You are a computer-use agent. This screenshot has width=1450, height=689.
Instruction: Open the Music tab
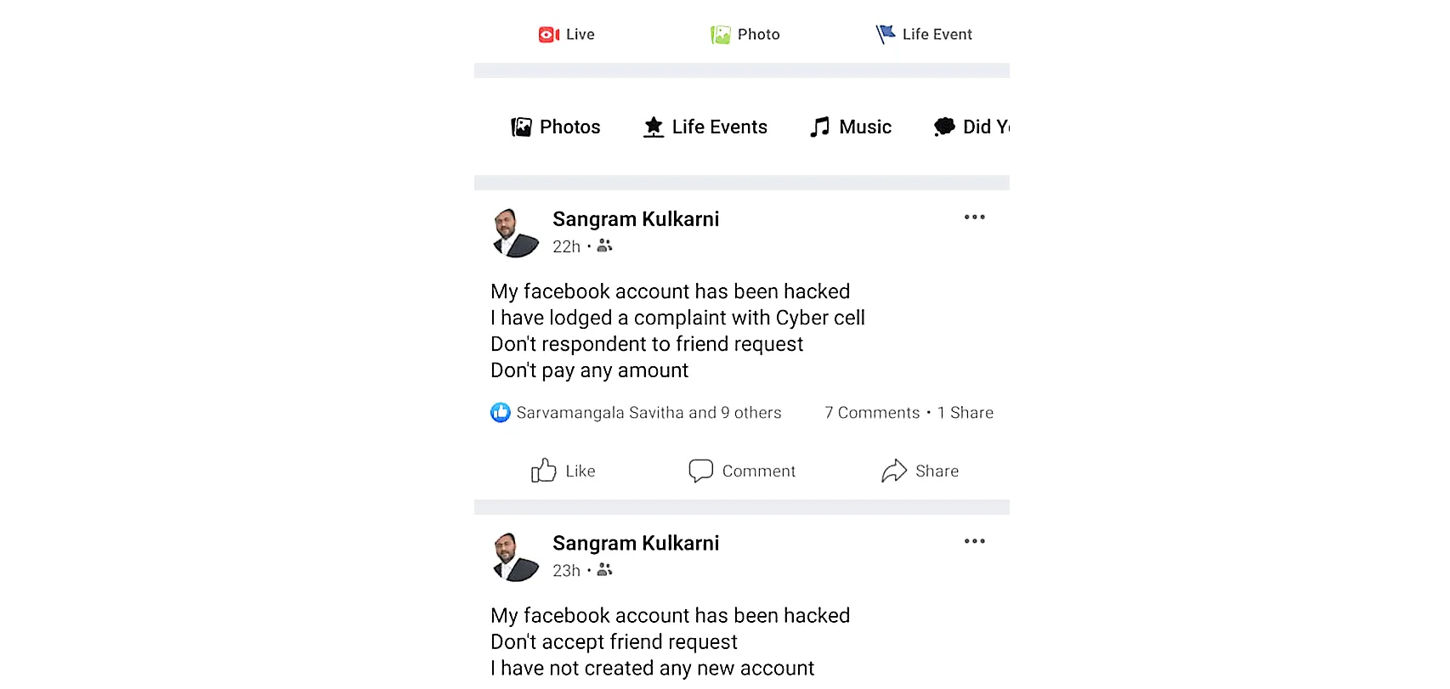click(851, 127)
